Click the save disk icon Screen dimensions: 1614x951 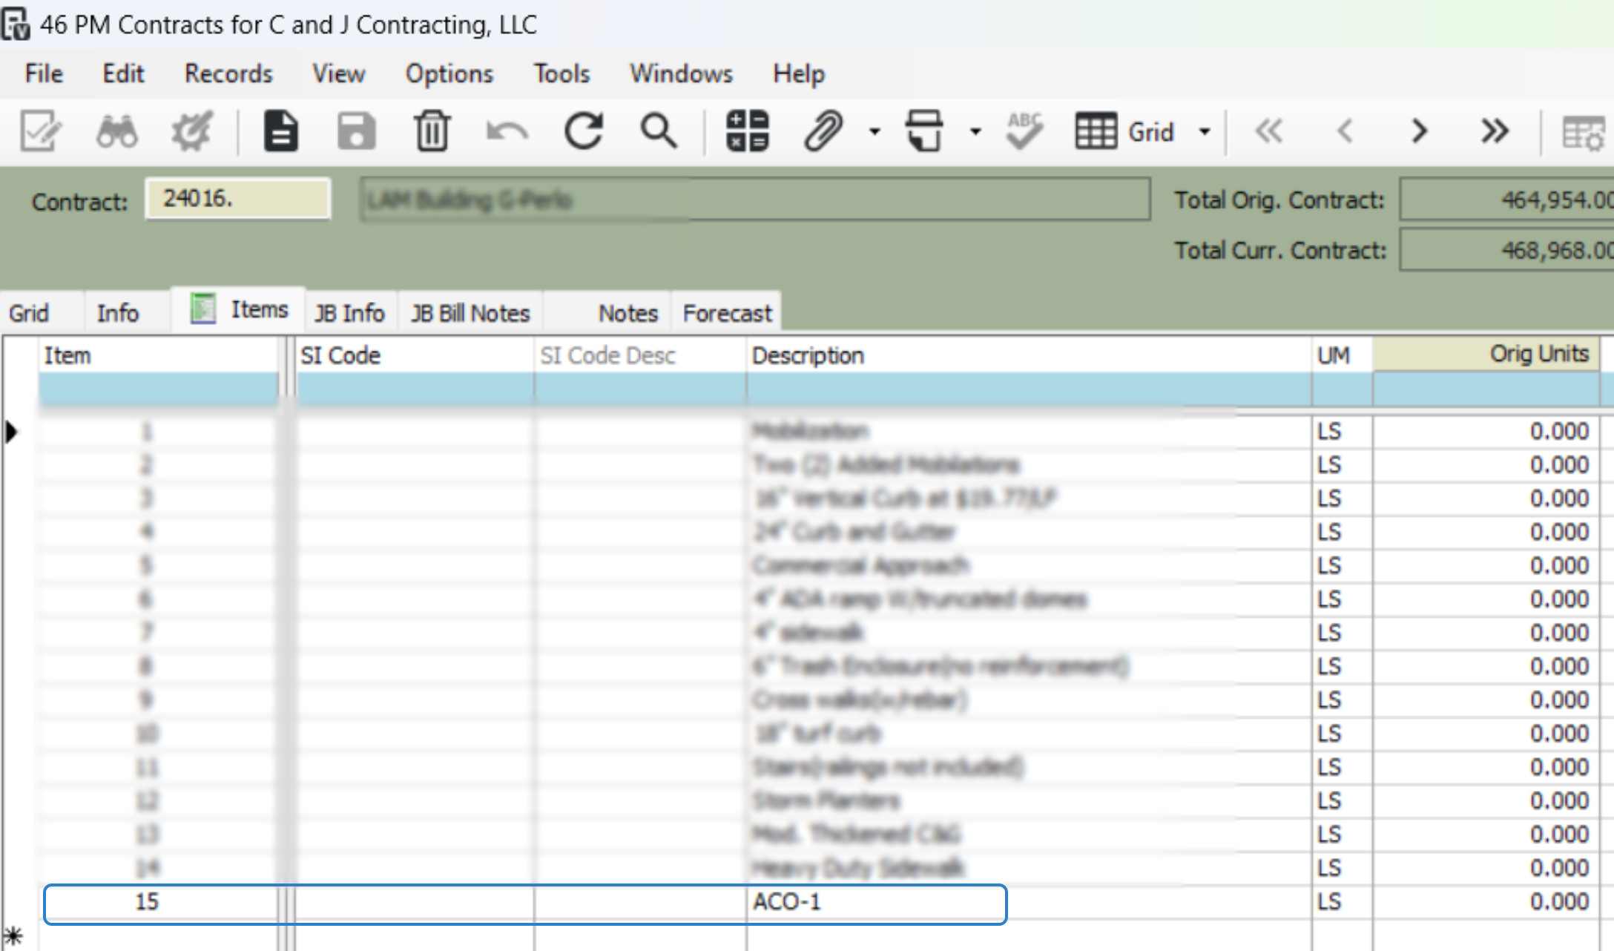356,132
